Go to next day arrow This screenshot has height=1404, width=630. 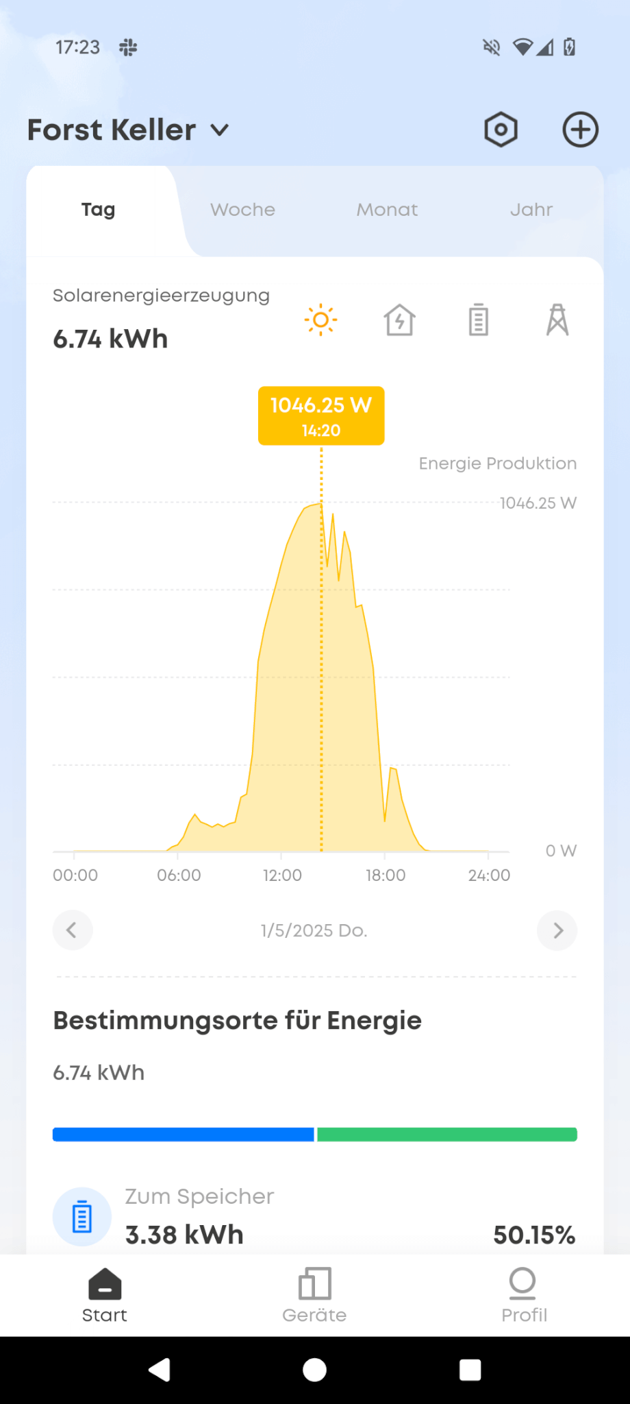point(557,930)
